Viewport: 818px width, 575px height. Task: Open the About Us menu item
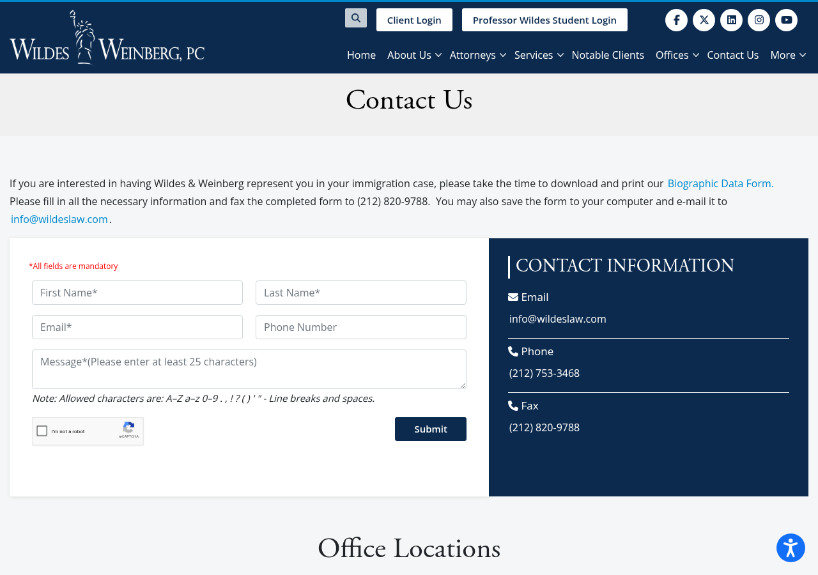(x=409, y=55)
